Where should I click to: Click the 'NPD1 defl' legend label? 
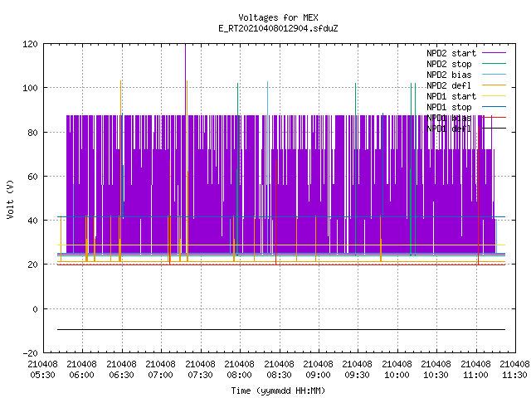tap(449, 129)
